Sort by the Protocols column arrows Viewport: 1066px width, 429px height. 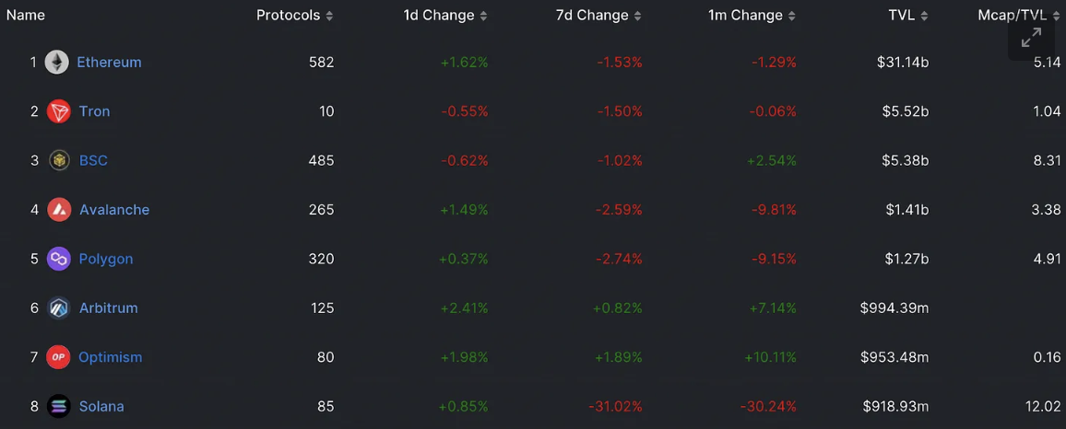330,17
